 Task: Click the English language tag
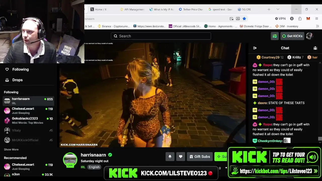(x=94, y=167)
